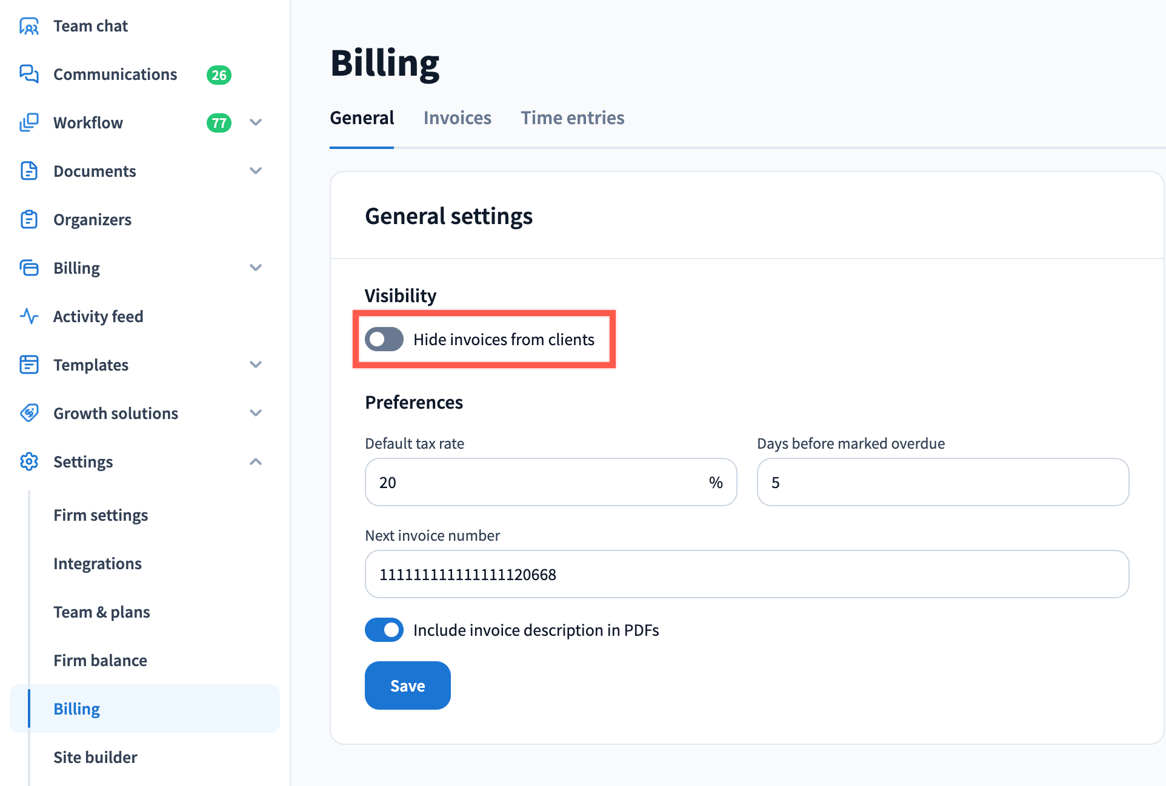Click the Documents file icon
This screenshot has width=1166, height=786.
tap(29, 171)
